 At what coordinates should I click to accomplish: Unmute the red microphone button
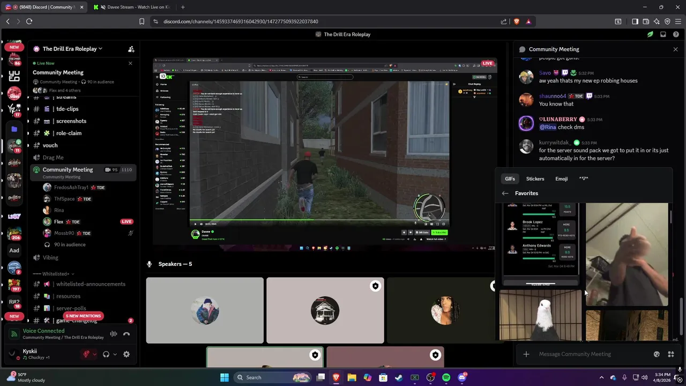coord(86,354)
